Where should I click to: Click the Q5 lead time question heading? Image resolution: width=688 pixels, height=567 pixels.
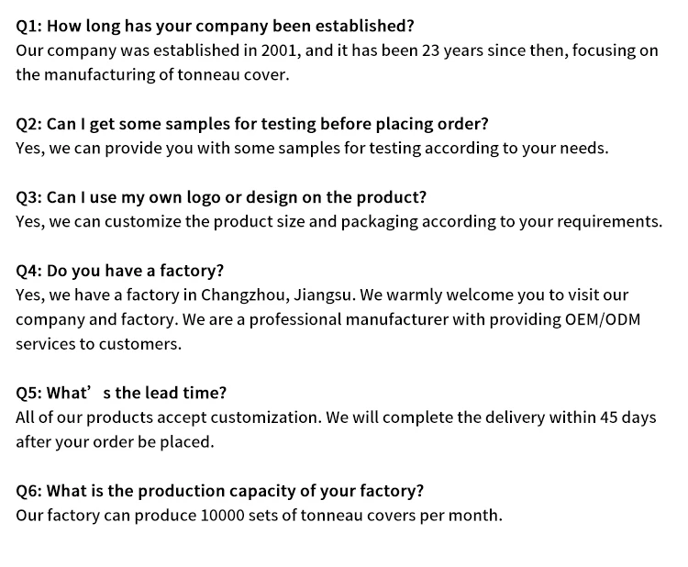121,393
